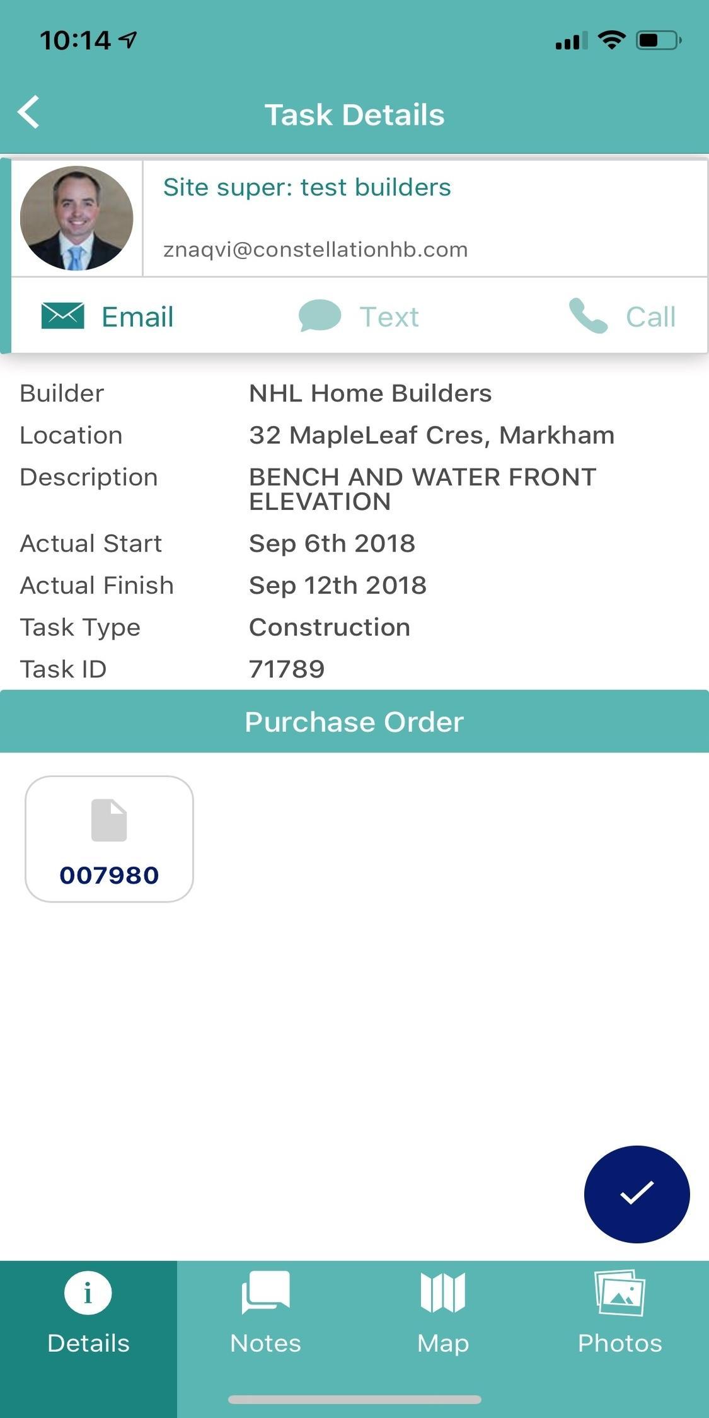Switch to the Notes tab
The image size is (709, 1418).
[x=265, y=1313]
